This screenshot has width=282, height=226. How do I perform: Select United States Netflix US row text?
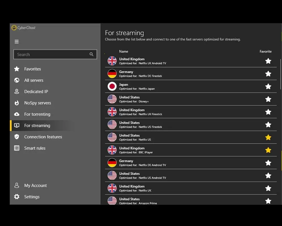pos(135,137)
